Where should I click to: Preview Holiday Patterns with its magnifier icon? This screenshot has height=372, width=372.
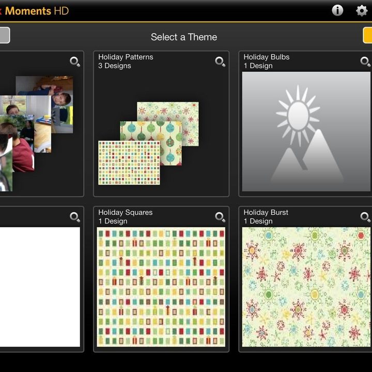[220, 61]
